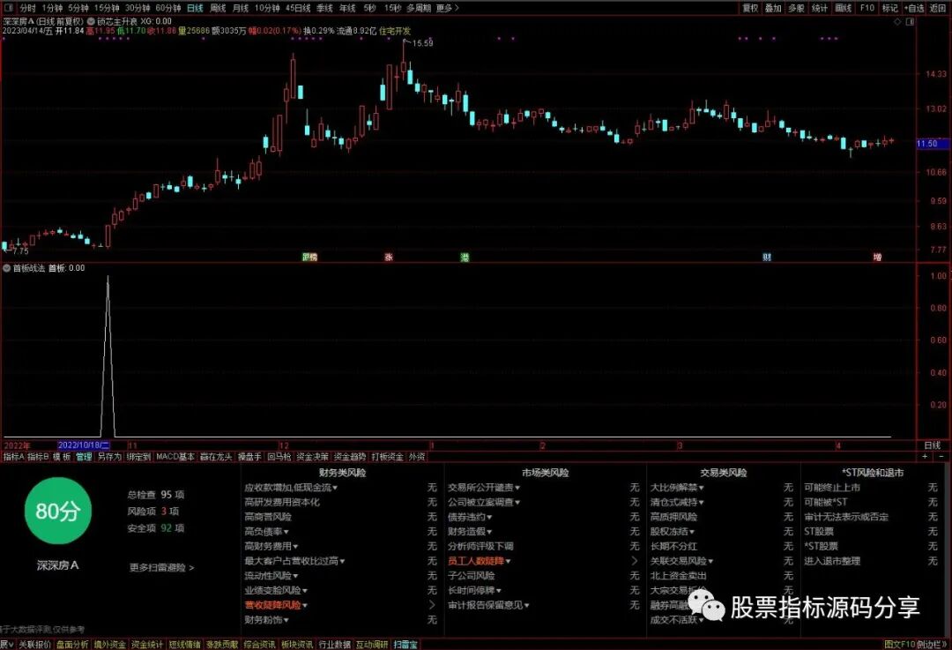Click the diamond icon at chart top right
The image size is (952, 650).
click(897, 22)
